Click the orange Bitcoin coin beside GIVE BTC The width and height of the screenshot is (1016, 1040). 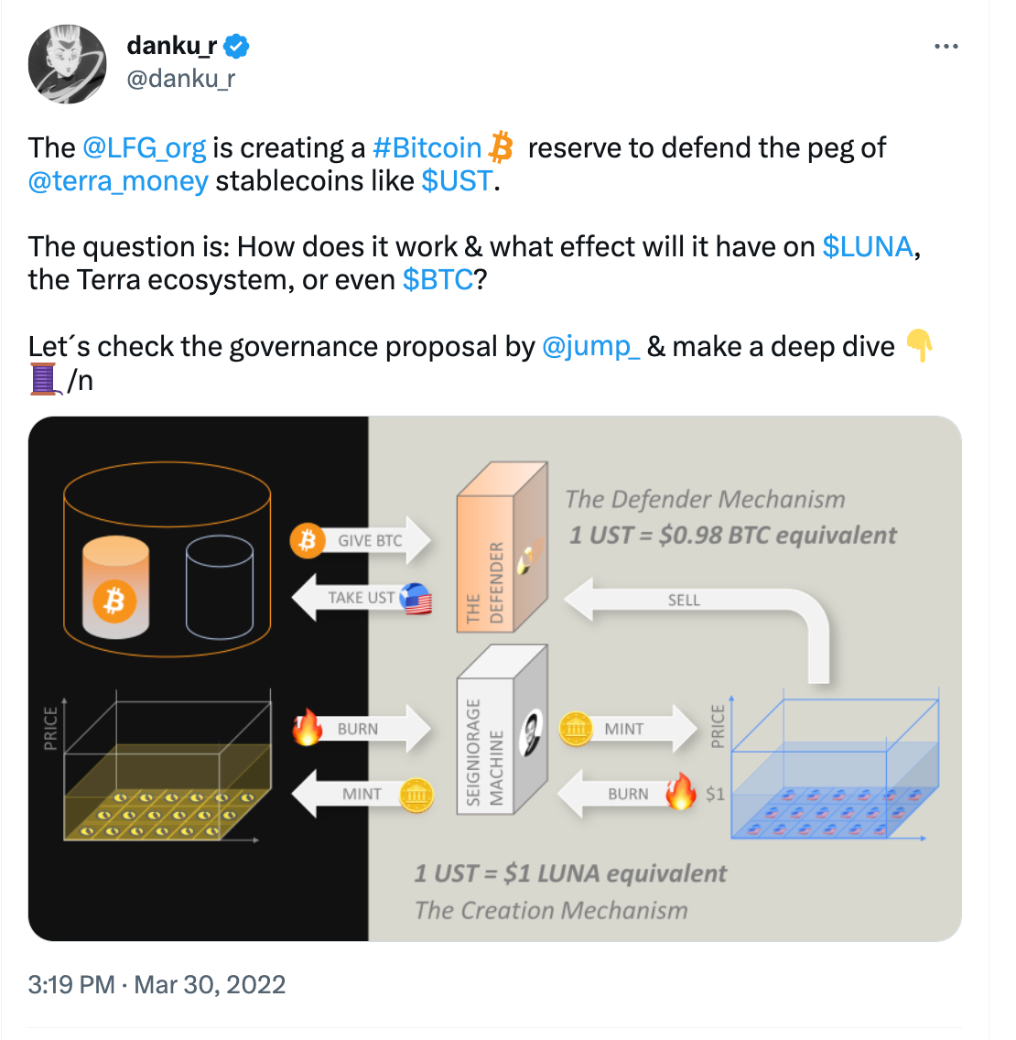click(308, 540)
